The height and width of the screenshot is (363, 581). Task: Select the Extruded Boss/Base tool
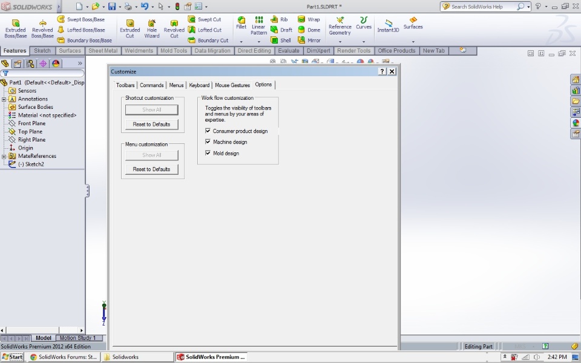point(16,28)
